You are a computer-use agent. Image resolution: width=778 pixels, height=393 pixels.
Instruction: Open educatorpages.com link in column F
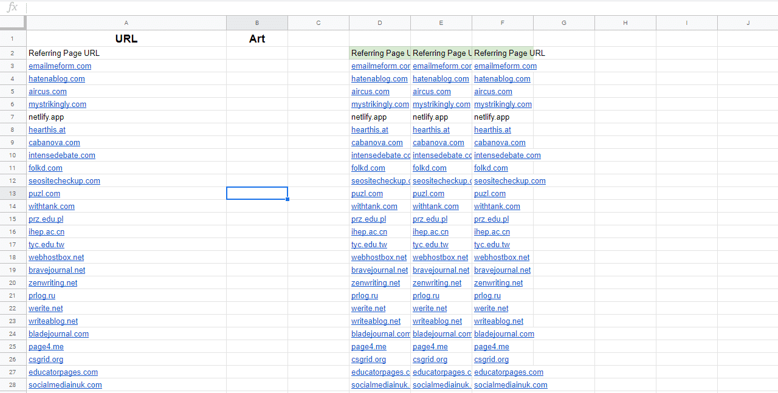coord(509,372)
